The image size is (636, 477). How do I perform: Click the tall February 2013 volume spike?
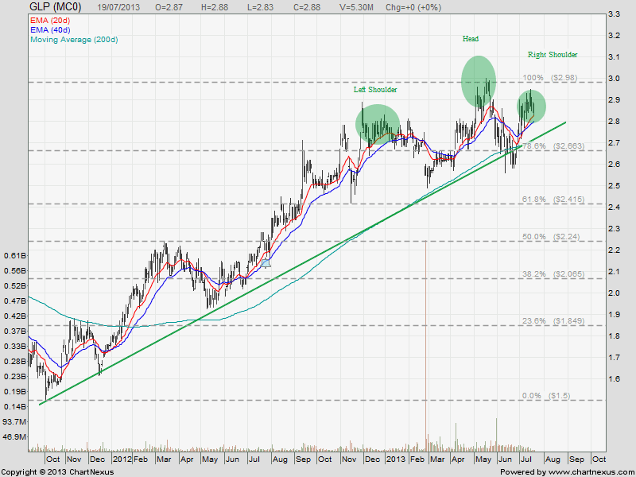425,346
